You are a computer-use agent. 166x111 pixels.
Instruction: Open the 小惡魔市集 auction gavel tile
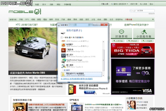pyautogui.click(x=144, y=34)
